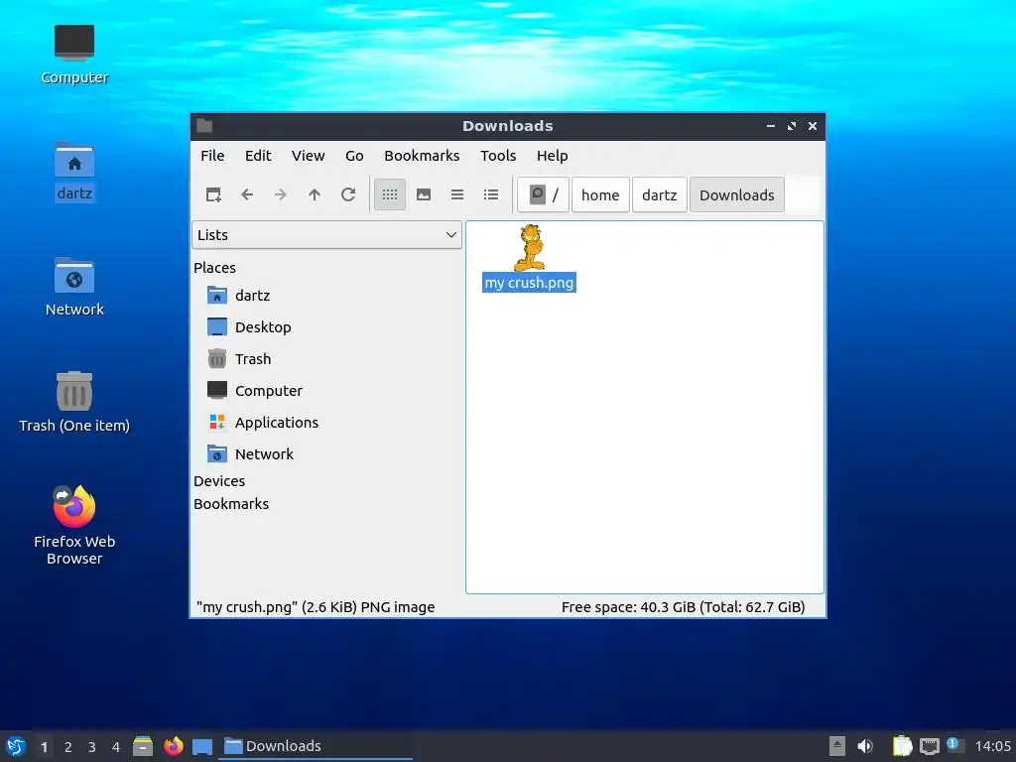
Task: Launch Firefox from panel quick launch
Action: 173,746
